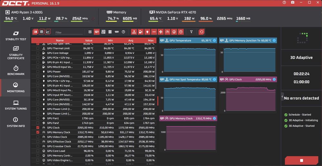Open the System Info section
Image resolution: width=322 pixels, height=166 pixels.
(x=16, y=123)
